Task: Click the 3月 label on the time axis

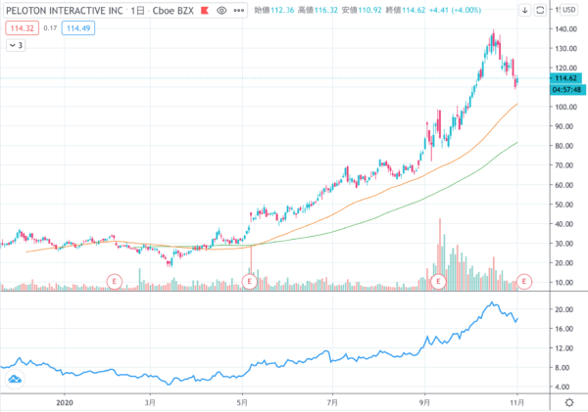Action: [x=150, y=402]
